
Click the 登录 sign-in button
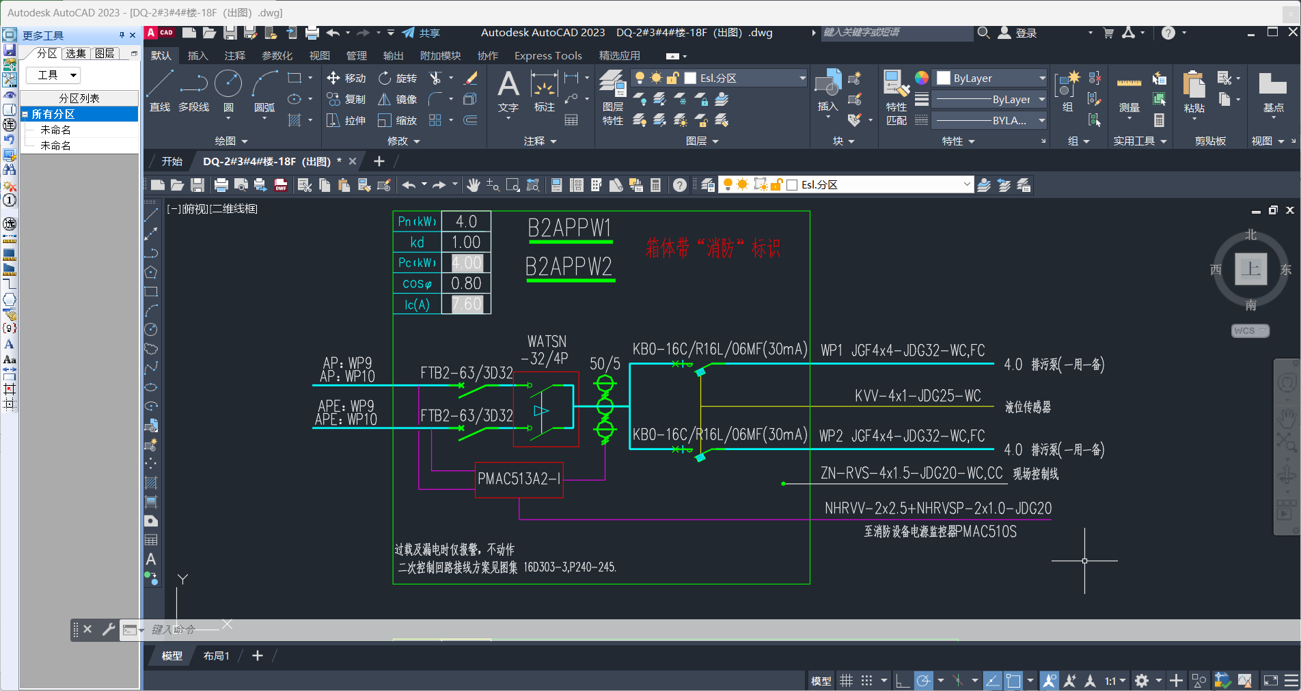click(1018, 33)
